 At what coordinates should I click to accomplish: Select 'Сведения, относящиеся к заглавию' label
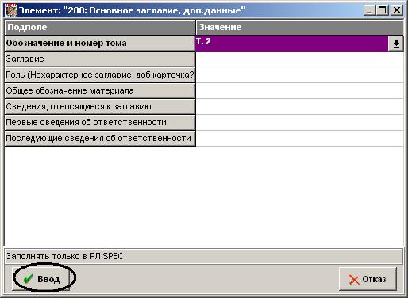coord(100,107)
